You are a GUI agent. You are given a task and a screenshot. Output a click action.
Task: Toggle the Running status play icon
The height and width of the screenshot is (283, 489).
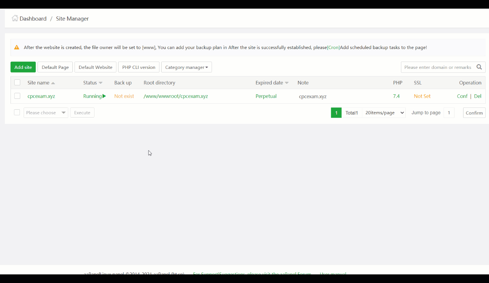pos(104,96)
